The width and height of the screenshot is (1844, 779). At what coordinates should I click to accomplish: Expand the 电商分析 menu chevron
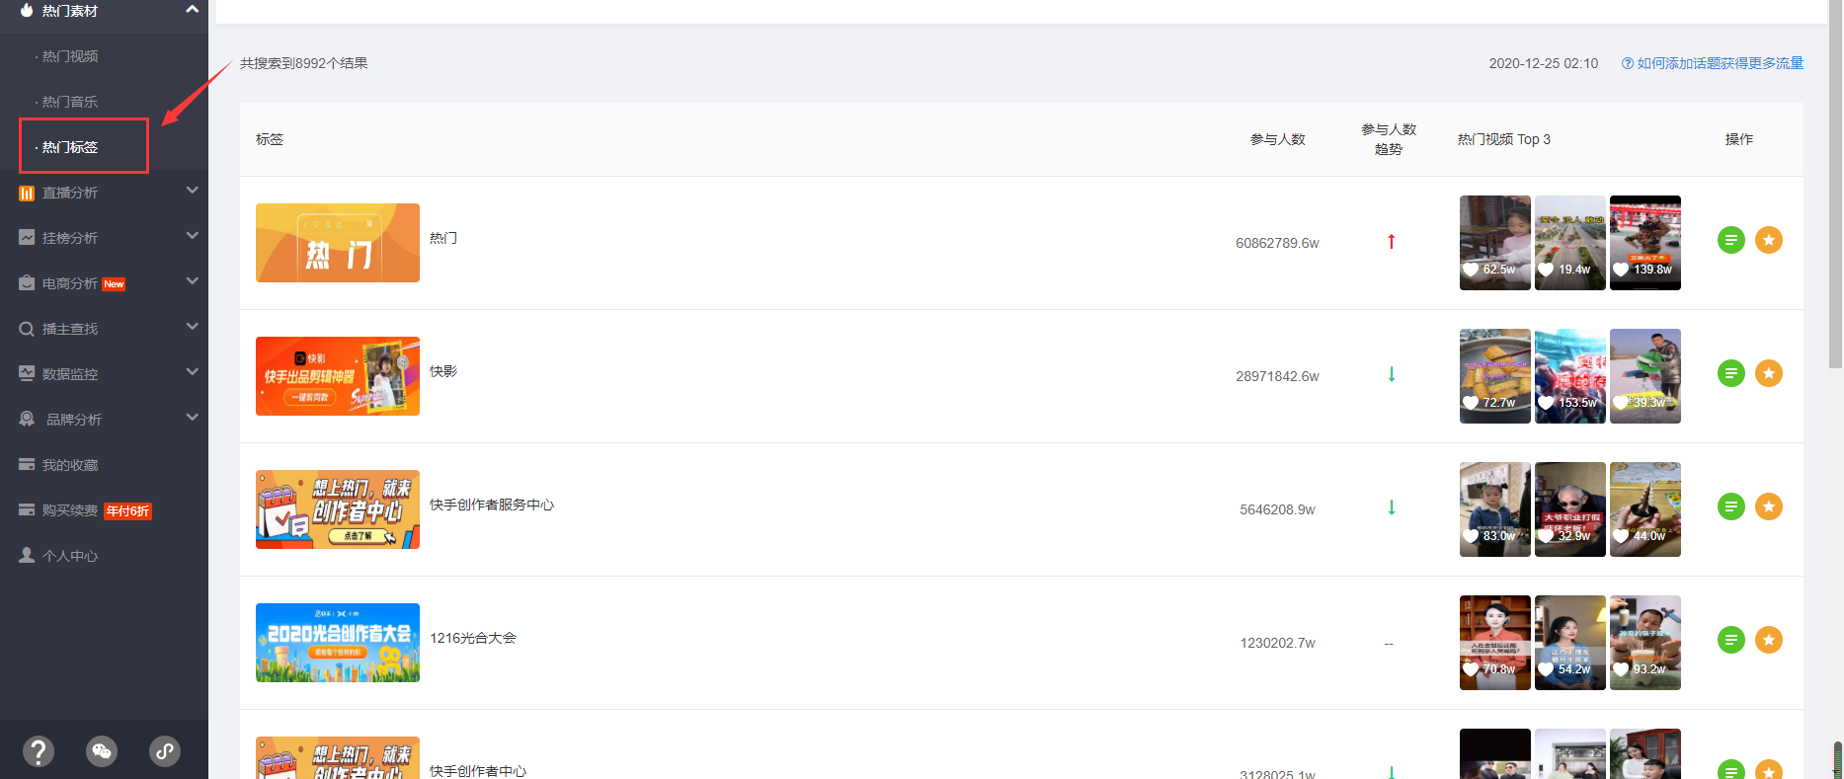192,281
